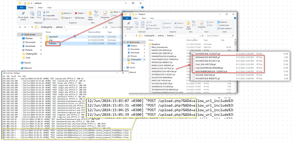
Task: Click Pin to Quick access in Prefetch window
Action: 129,25
